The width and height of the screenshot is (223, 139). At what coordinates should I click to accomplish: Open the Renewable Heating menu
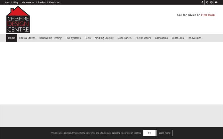[50, 38]
